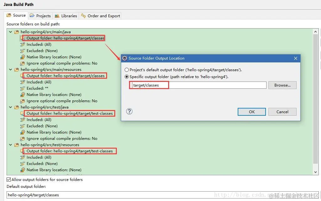Select 'Excluded: **' row
The width and height of the screenshot is (321, 201).
(x=38, y=88)
